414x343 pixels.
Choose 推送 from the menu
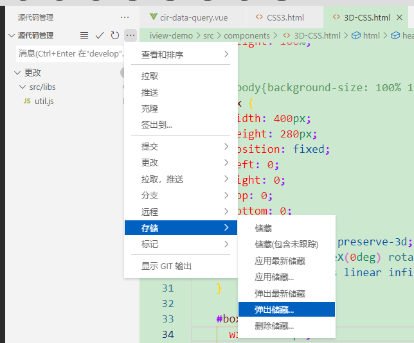click(181, 92)
